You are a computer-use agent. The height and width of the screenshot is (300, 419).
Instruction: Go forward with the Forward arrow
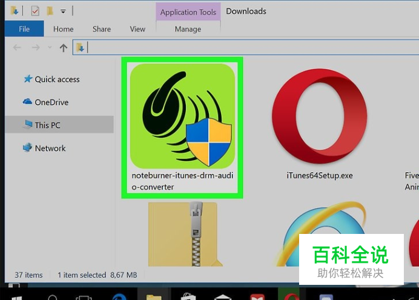pos(36,48)
